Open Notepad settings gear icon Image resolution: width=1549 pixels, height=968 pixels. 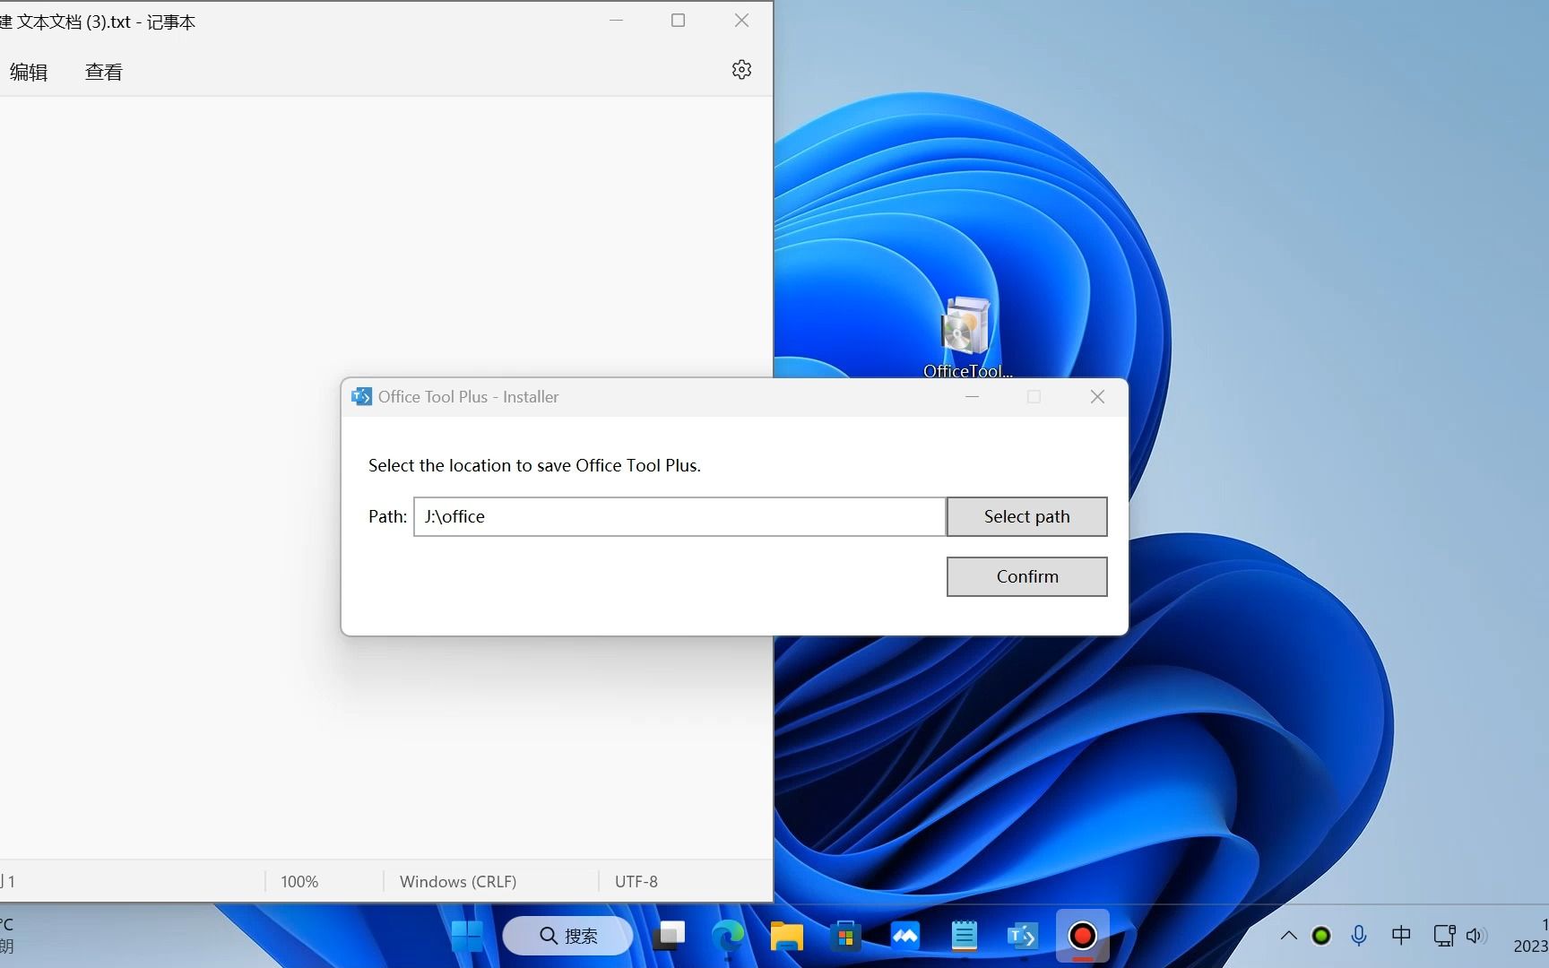pyautogui.click(x=741, y=70)
